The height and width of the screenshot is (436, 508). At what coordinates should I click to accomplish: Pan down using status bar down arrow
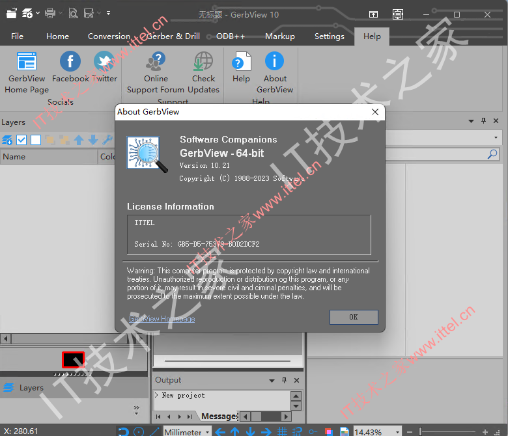coord(250,431)
